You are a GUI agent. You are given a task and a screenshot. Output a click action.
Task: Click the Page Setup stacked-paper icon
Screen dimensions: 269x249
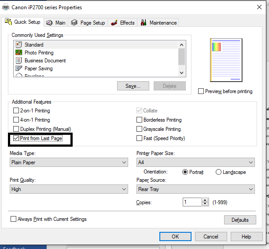(x=74, y=22)
